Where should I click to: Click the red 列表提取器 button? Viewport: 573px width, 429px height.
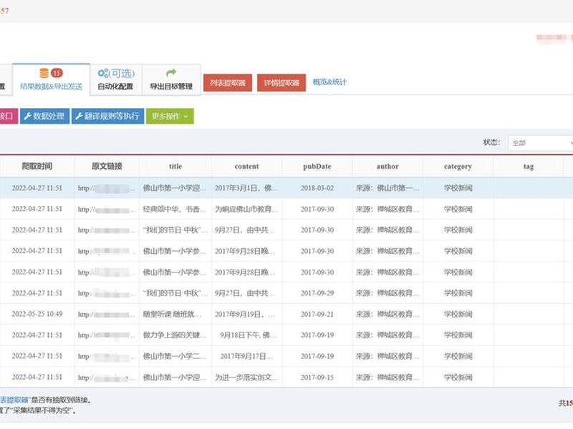[x=228, y=83]
